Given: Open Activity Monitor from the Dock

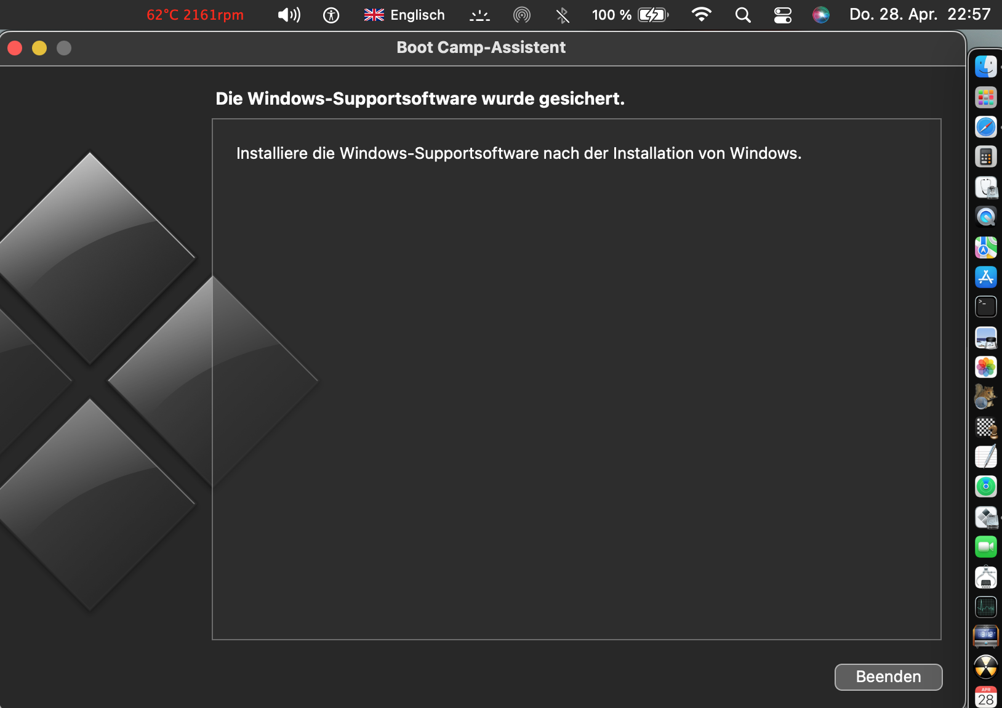Looking at the screenshot, I should (986, 607).
